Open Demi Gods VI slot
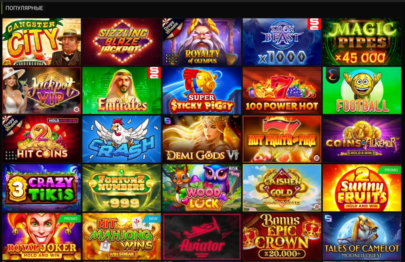 point(202,139)
